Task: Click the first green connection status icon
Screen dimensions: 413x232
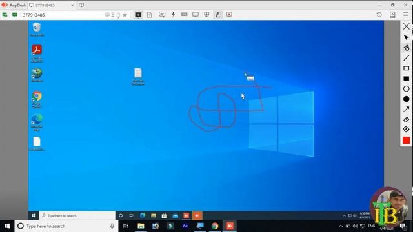Action: (x=5, y=15)
